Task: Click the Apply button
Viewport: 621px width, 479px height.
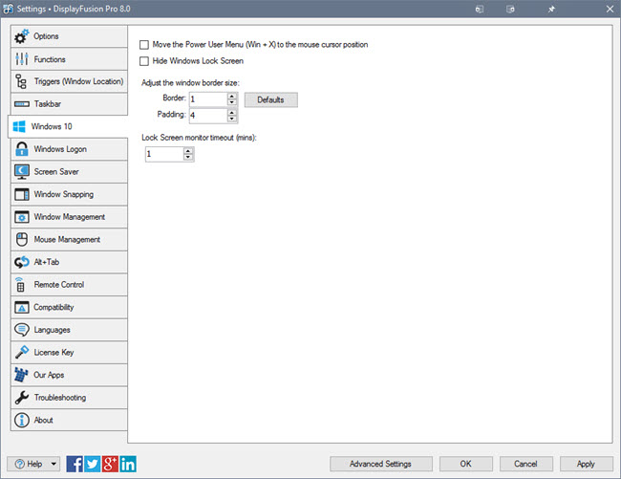Action: tap(587, 464)
